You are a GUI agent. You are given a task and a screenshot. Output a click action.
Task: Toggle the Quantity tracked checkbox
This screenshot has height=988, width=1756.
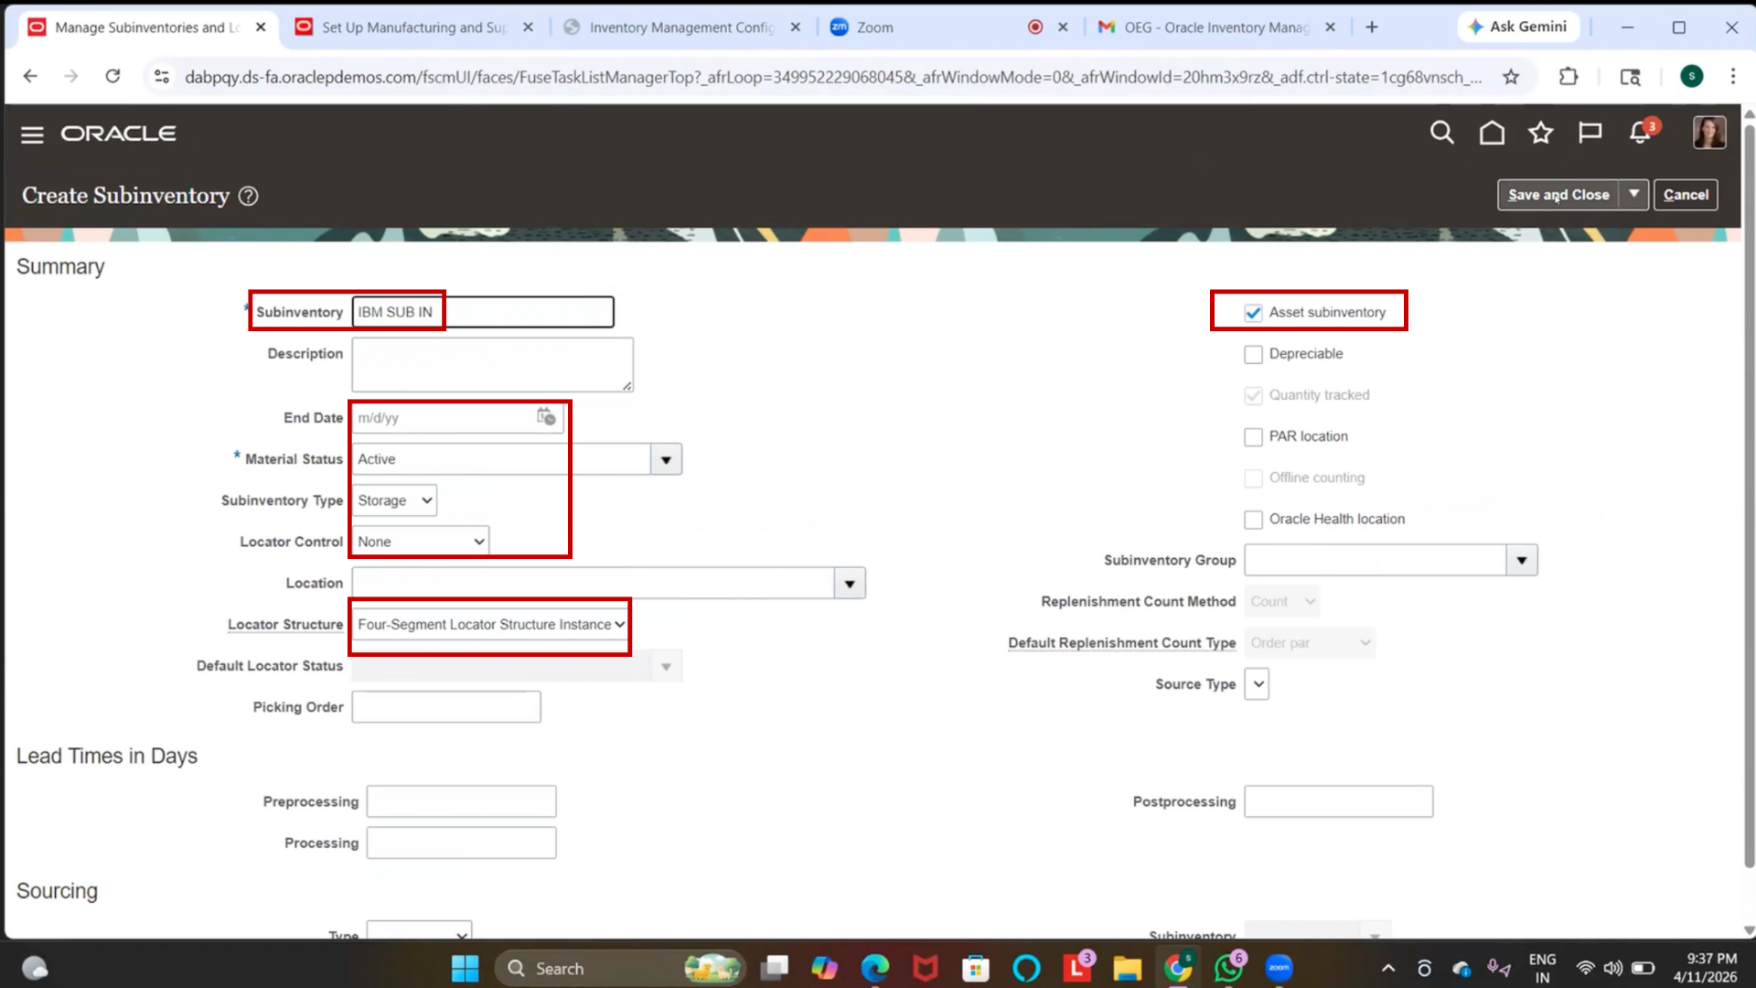pos(1253,395)
